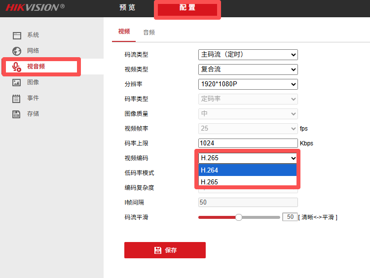Select the Video settings tab
This screenshot has height=278, width=370.
[x=124, y=32]
